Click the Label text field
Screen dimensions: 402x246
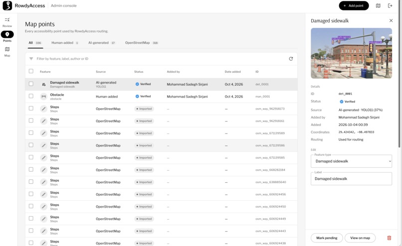[x=351, y=179]
